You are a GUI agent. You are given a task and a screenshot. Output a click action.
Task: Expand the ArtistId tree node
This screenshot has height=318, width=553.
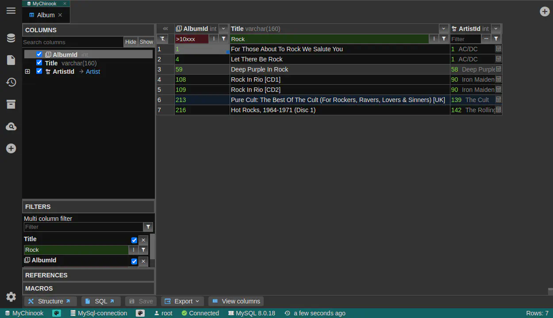[27, 72]
